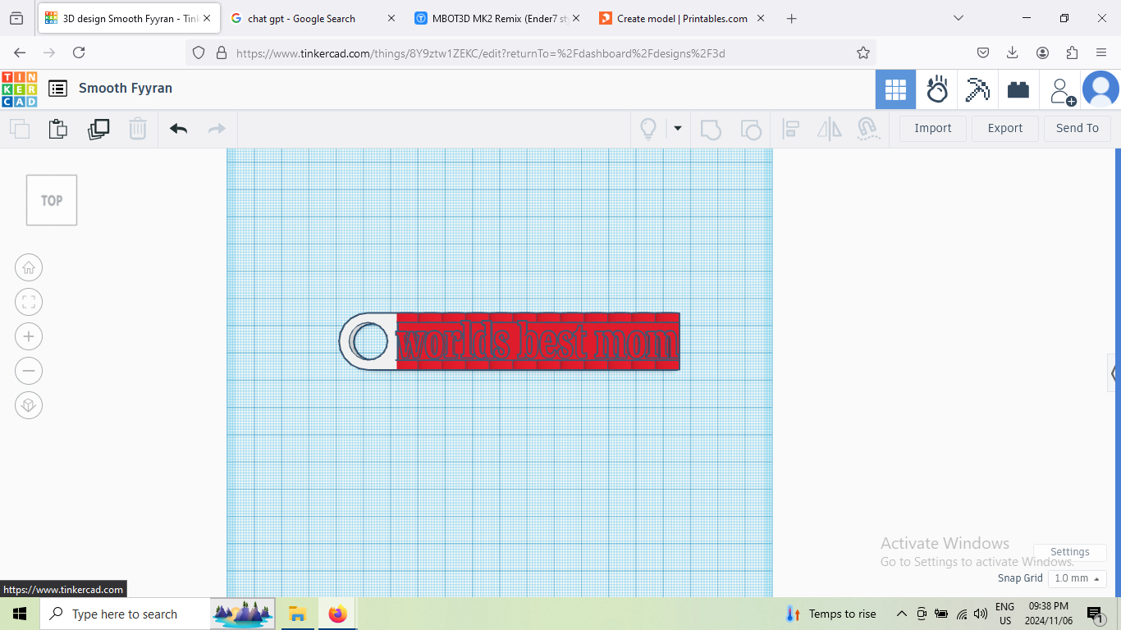Open the Tinkercad logo home link
Screen dimensions: 1121x630
coord(19,89)
